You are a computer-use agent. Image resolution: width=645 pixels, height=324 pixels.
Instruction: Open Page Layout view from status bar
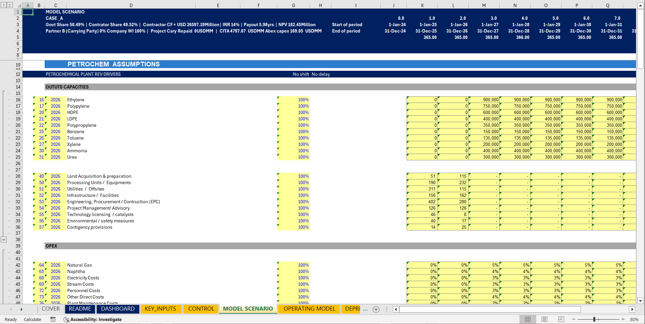[x=544, y=319]
